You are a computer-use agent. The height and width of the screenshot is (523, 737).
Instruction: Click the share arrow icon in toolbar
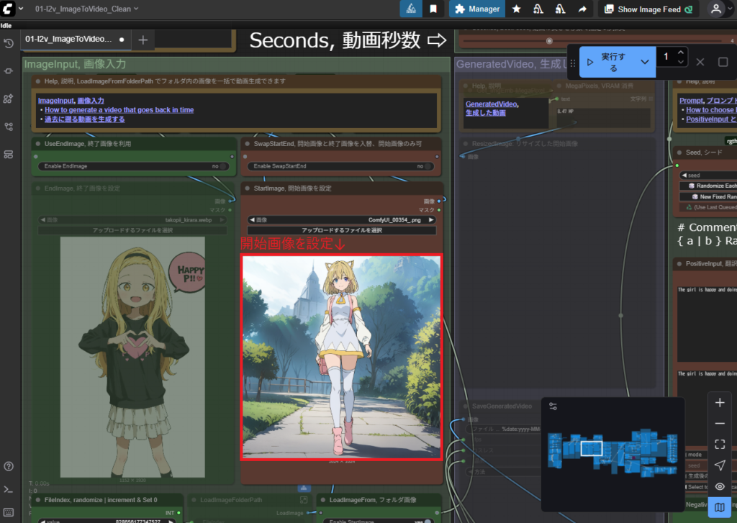(582, 9)
